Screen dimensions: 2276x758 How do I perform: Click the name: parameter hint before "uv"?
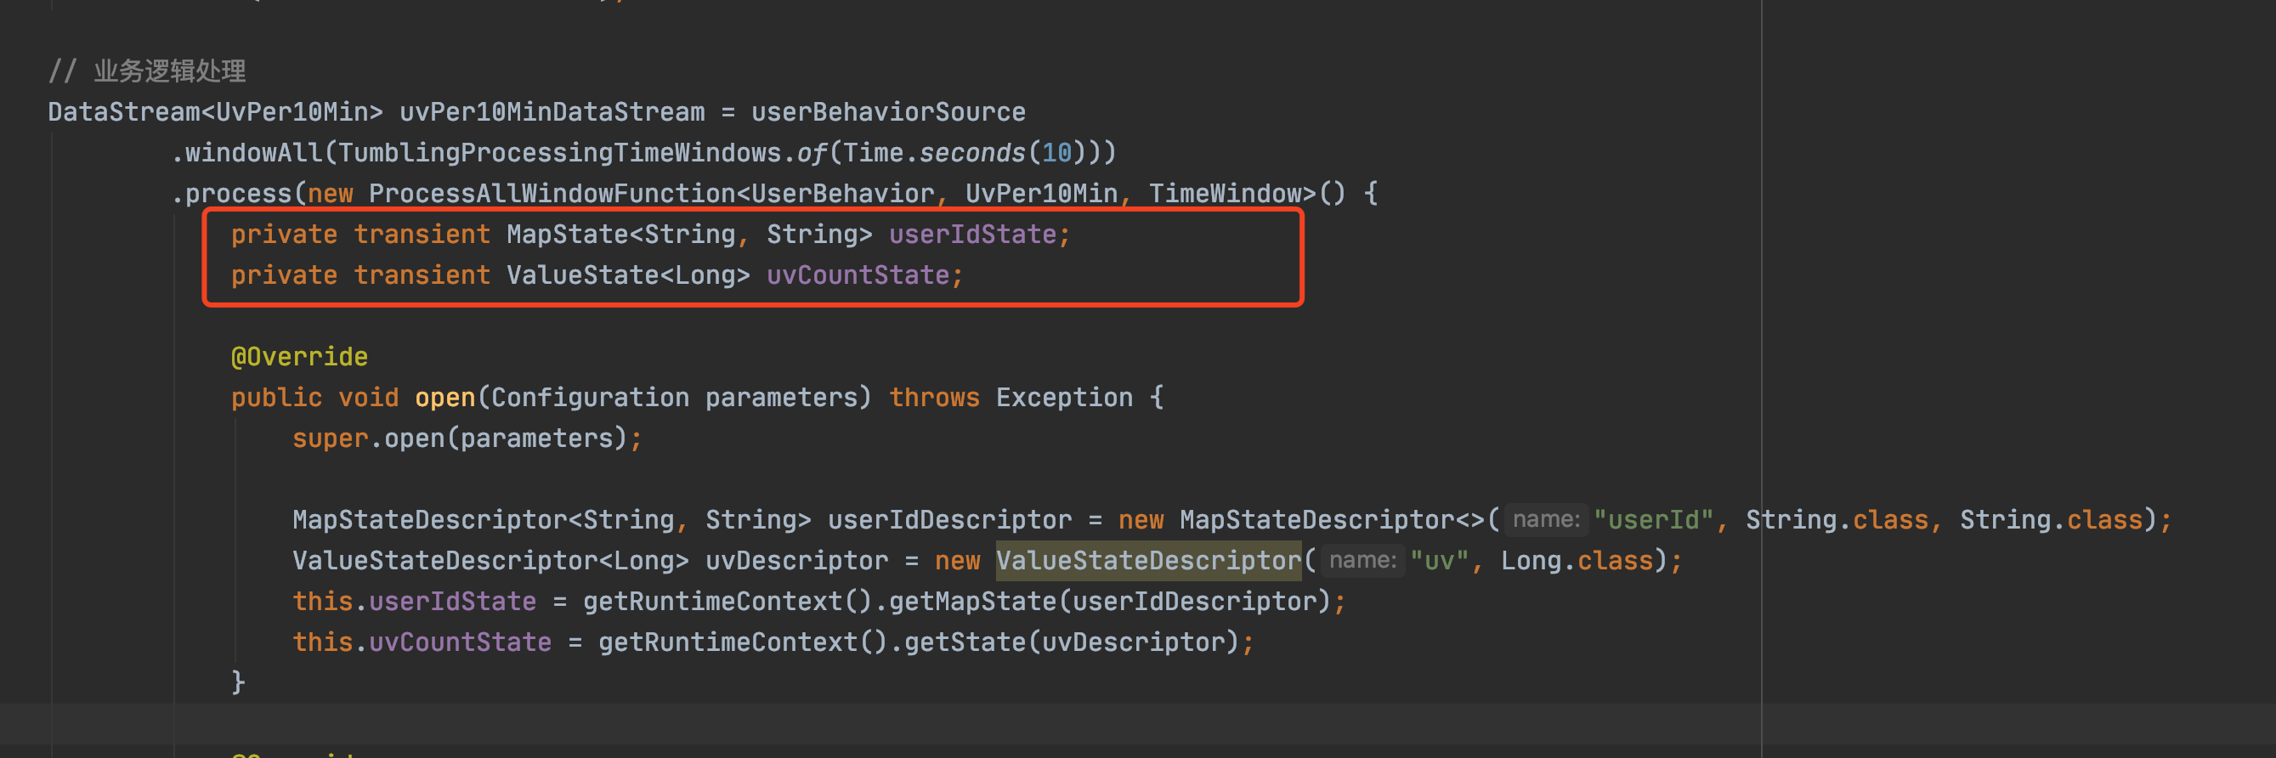coord(1362,560)
